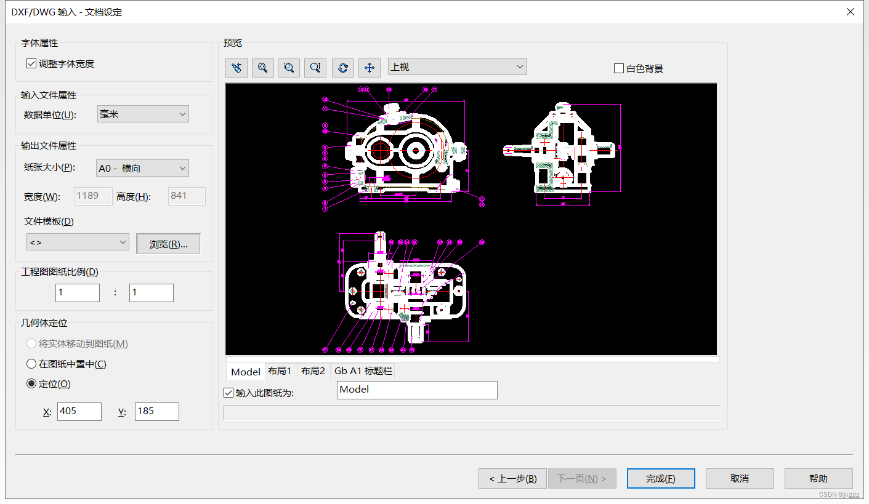The width and height of the screenshot is (869, 504).
Task: Open the 上视 view orientation dropdown
Action: (x=457, y=66)
